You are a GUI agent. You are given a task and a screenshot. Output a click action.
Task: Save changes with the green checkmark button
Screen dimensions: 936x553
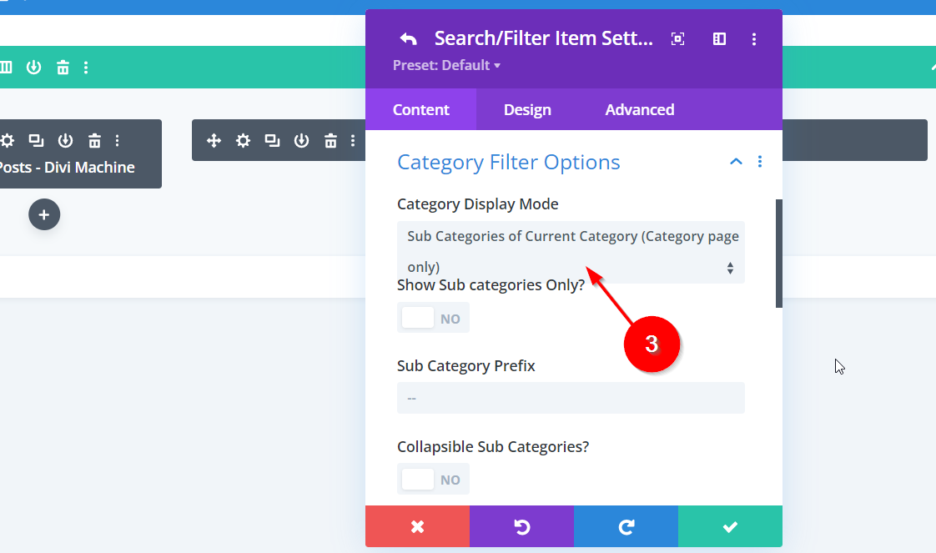click(x=730, y=526)
